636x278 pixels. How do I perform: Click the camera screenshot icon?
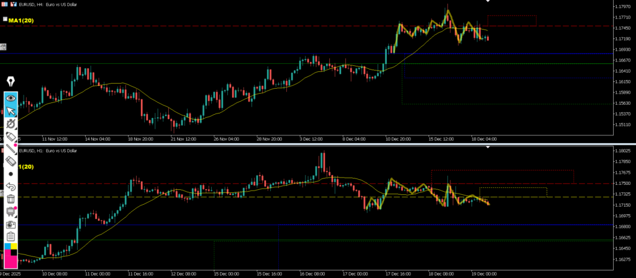11,224
